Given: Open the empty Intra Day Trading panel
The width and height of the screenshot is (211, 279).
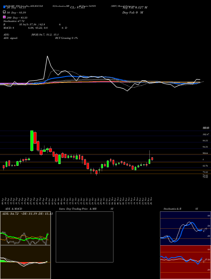Looking at the screenshot, I should click(x=84, y=237).
